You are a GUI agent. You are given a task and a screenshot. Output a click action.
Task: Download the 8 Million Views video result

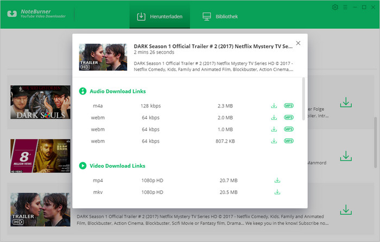[x=346, y=156]
